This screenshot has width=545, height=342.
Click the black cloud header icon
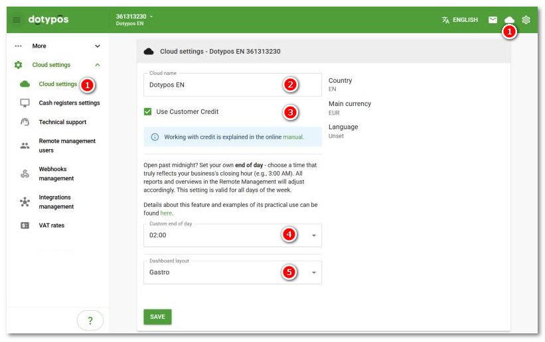pos(149,52)
